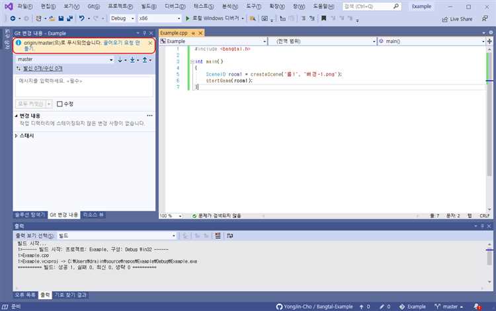Click the Live Share icon
The width and height of the screenshot is (496, 311).
click(x=445, y=19)
